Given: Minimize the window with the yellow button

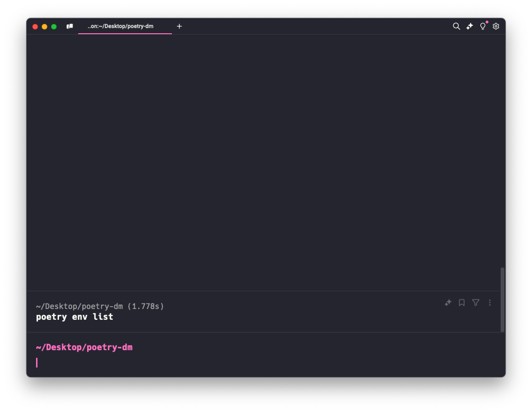Looking at the screenshot, I should pyautogui.click(x=44, y=26).
